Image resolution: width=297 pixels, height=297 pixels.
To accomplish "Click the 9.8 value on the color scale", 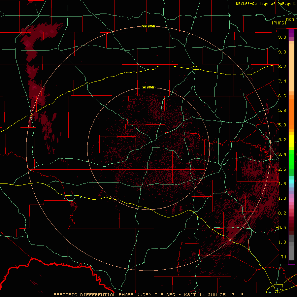I will tap(282, 37).
